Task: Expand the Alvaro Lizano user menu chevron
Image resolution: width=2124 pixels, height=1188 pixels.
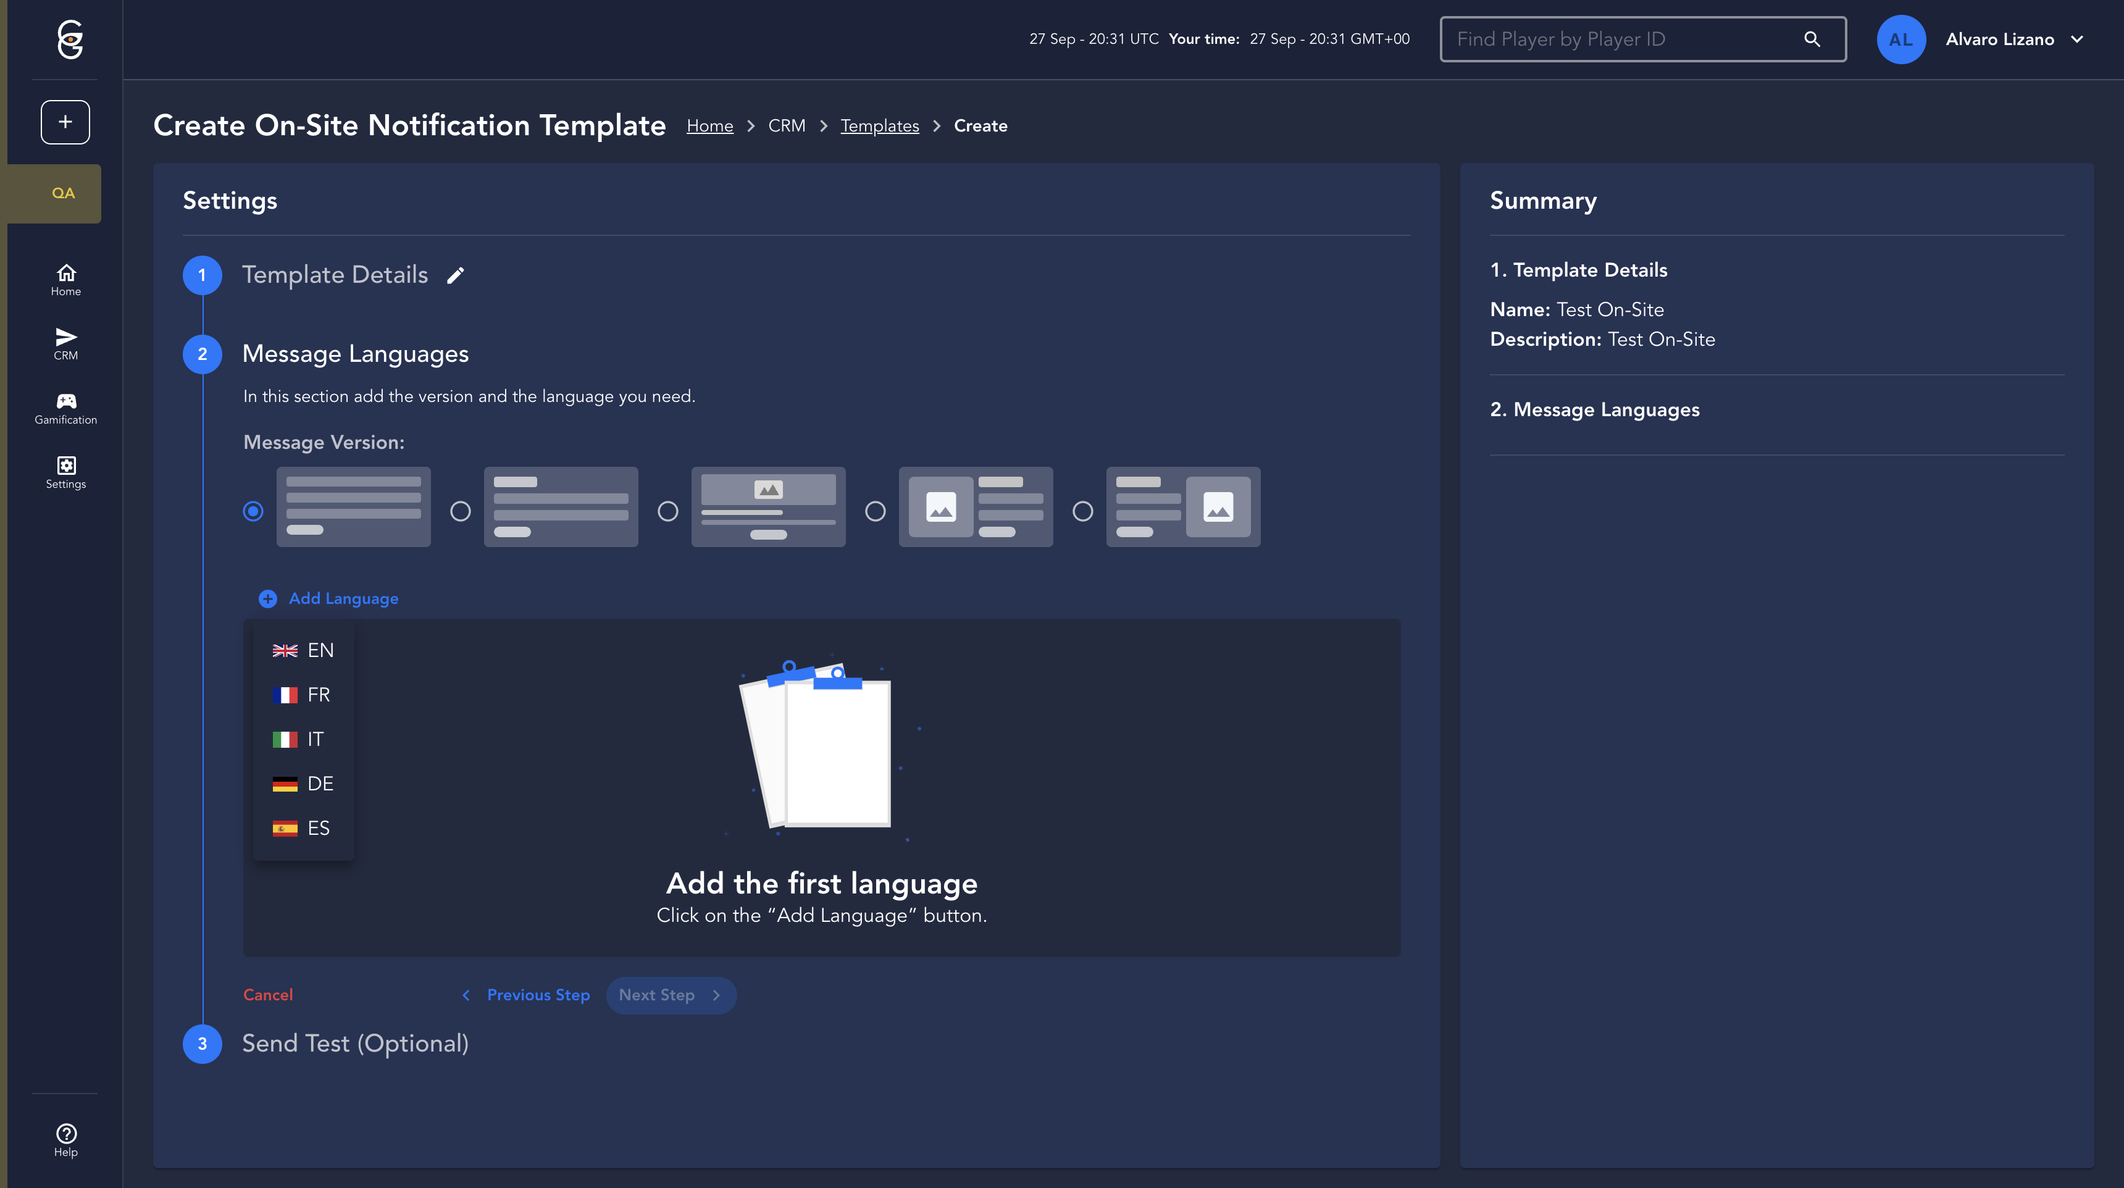Action: [x=2077, y=40]
